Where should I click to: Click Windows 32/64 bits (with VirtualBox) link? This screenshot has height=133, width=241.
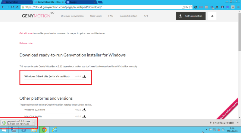[47, 76]
